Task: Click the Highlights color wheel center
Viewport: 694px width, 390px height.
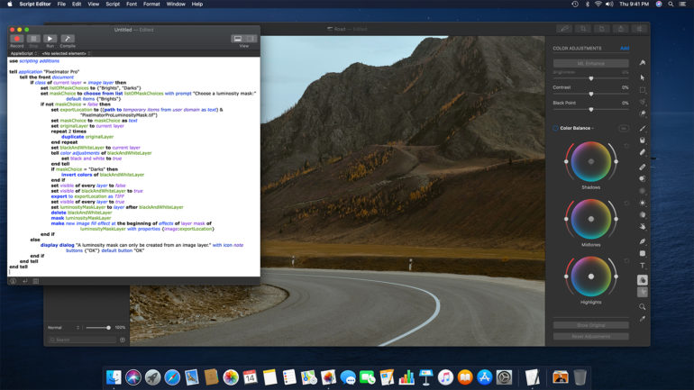Action: [591, 277]
